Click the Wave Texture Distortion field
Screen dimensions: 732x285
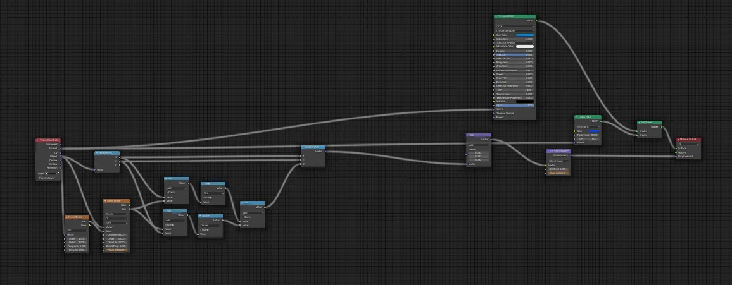[x=117, y=234]
